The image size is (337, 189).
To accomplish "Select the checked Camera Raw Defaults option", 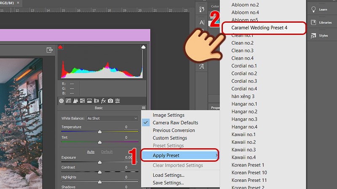I will pos(175,123).
